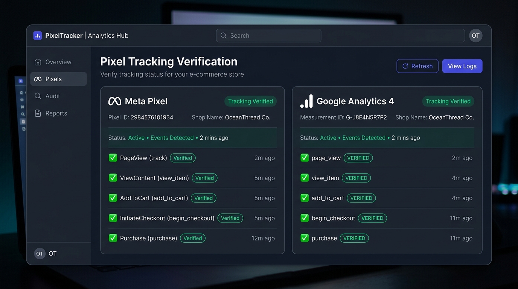This screenshot has height=289, width=518.
Task: Click green check next to GA4 purchase
Action: pos(305,238)
